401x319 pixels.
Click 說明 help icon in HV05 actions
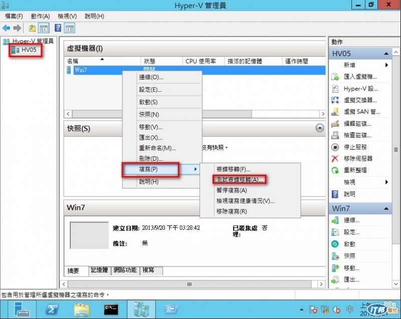tap(335, 194)
